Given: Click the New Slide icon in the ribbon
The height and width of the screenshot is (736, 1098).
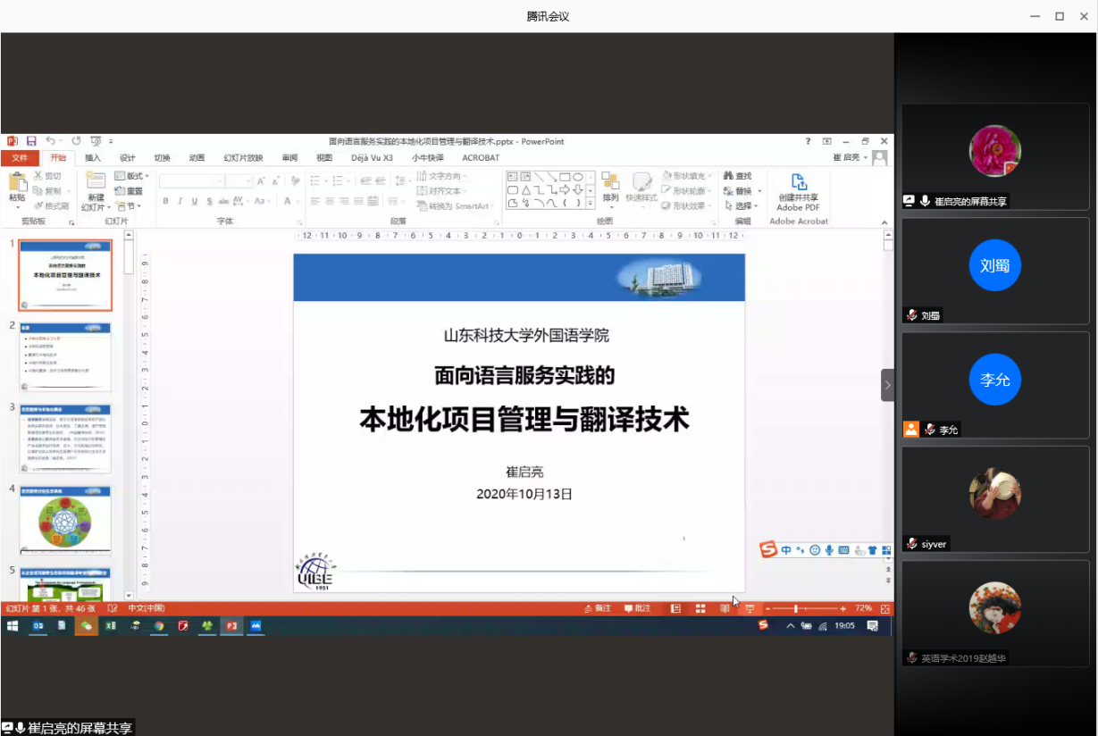Looking at the screenshot, I should point(96,185).
